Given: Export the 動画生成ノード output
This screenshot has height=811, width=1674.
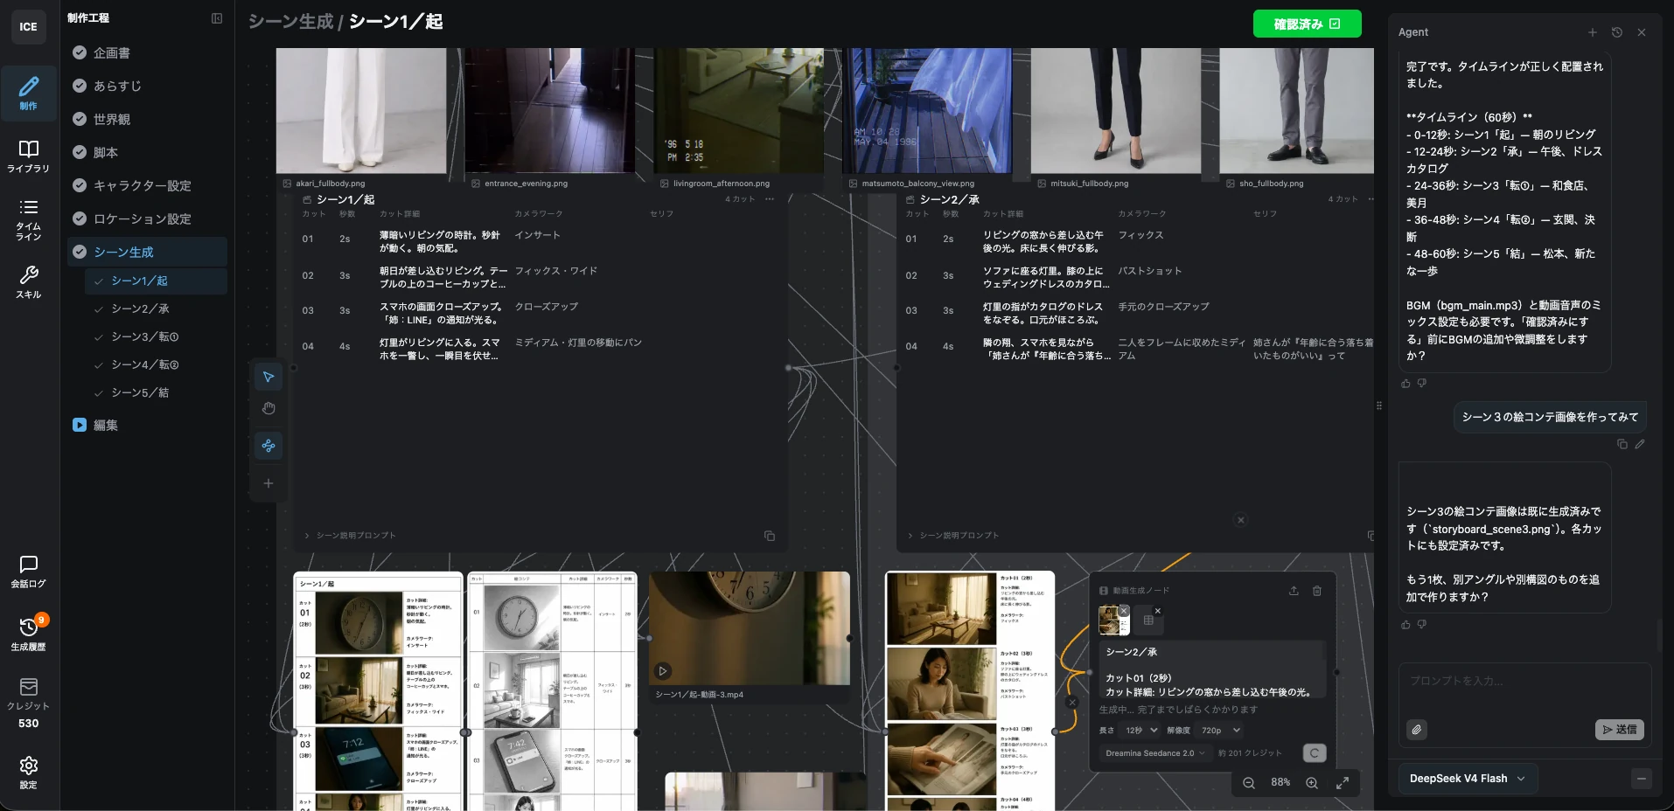Looking at the screenshot, I should pos(1294,591).
